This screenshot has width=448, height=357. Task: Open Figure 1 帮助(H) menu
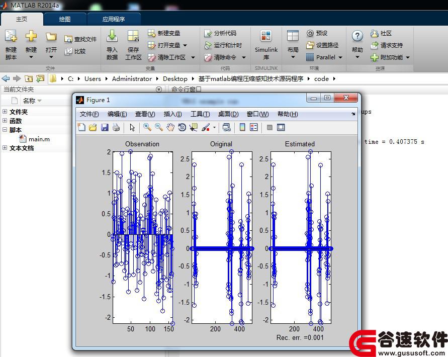pos(288,114)
